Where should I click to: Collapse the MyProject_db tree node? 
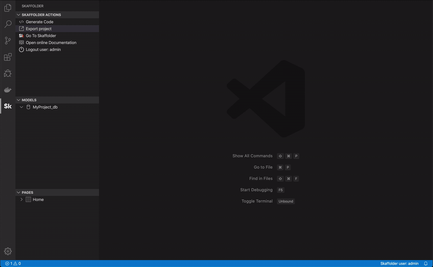click(x=21, y=107)
